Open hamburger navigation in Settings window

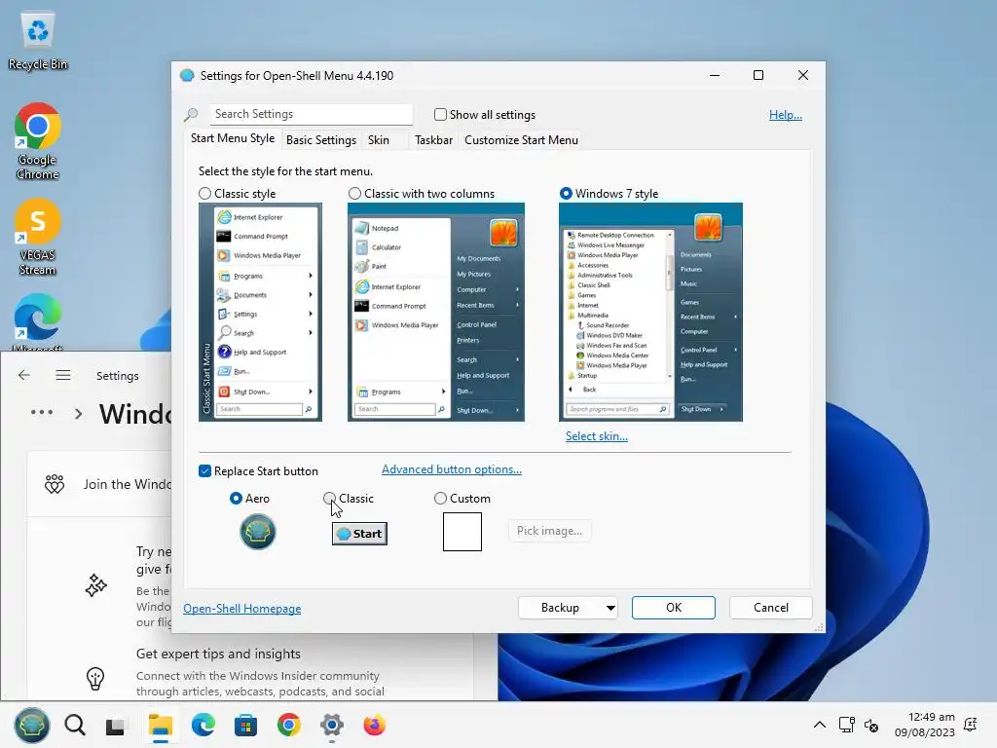[x=63, y=375]
